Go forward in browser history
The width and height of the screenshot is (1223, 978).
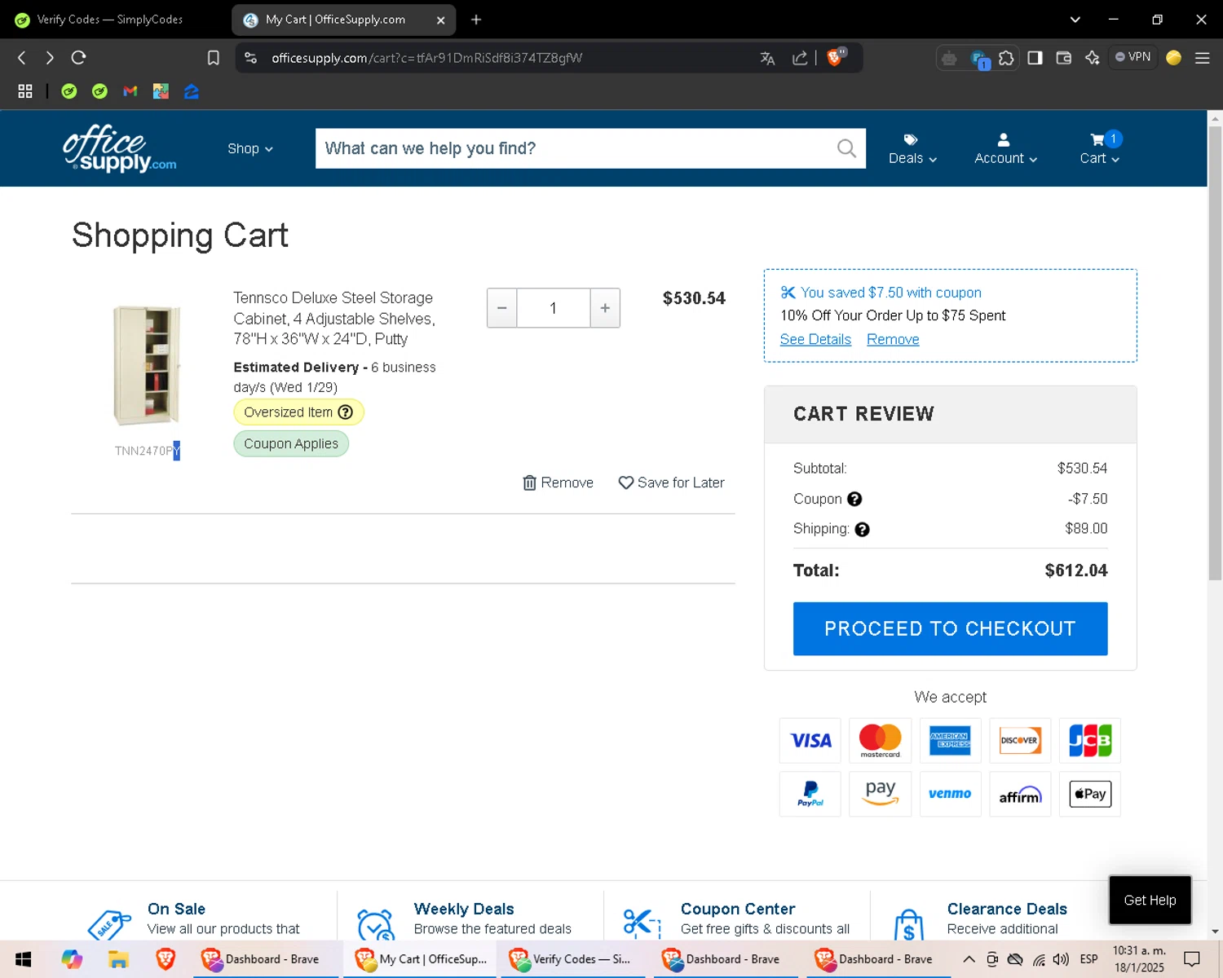click(50, 58)
